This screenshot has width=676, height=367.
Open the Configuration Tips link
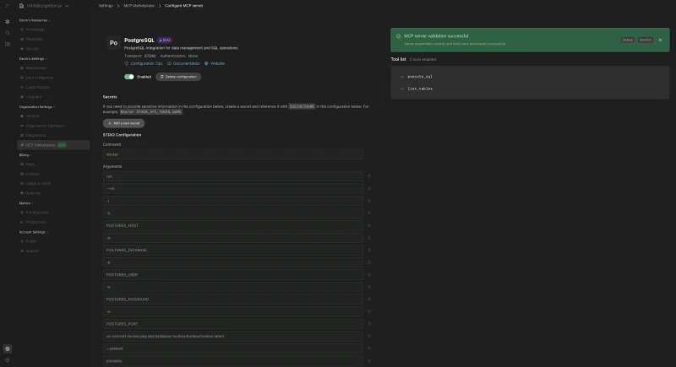click(x=144, y=63)
